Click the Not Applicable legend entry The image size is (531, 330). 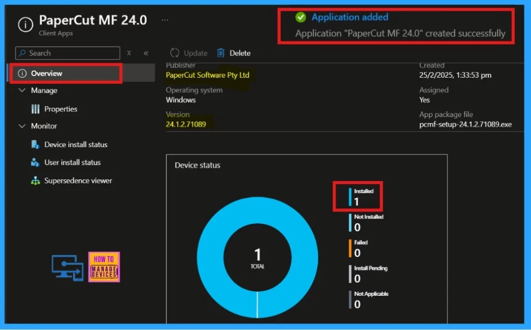[x=369, y=300]
